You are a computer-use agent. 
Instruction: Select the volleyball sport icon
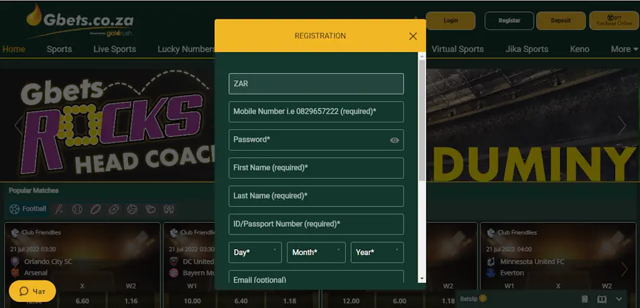[x=132, y=210]
